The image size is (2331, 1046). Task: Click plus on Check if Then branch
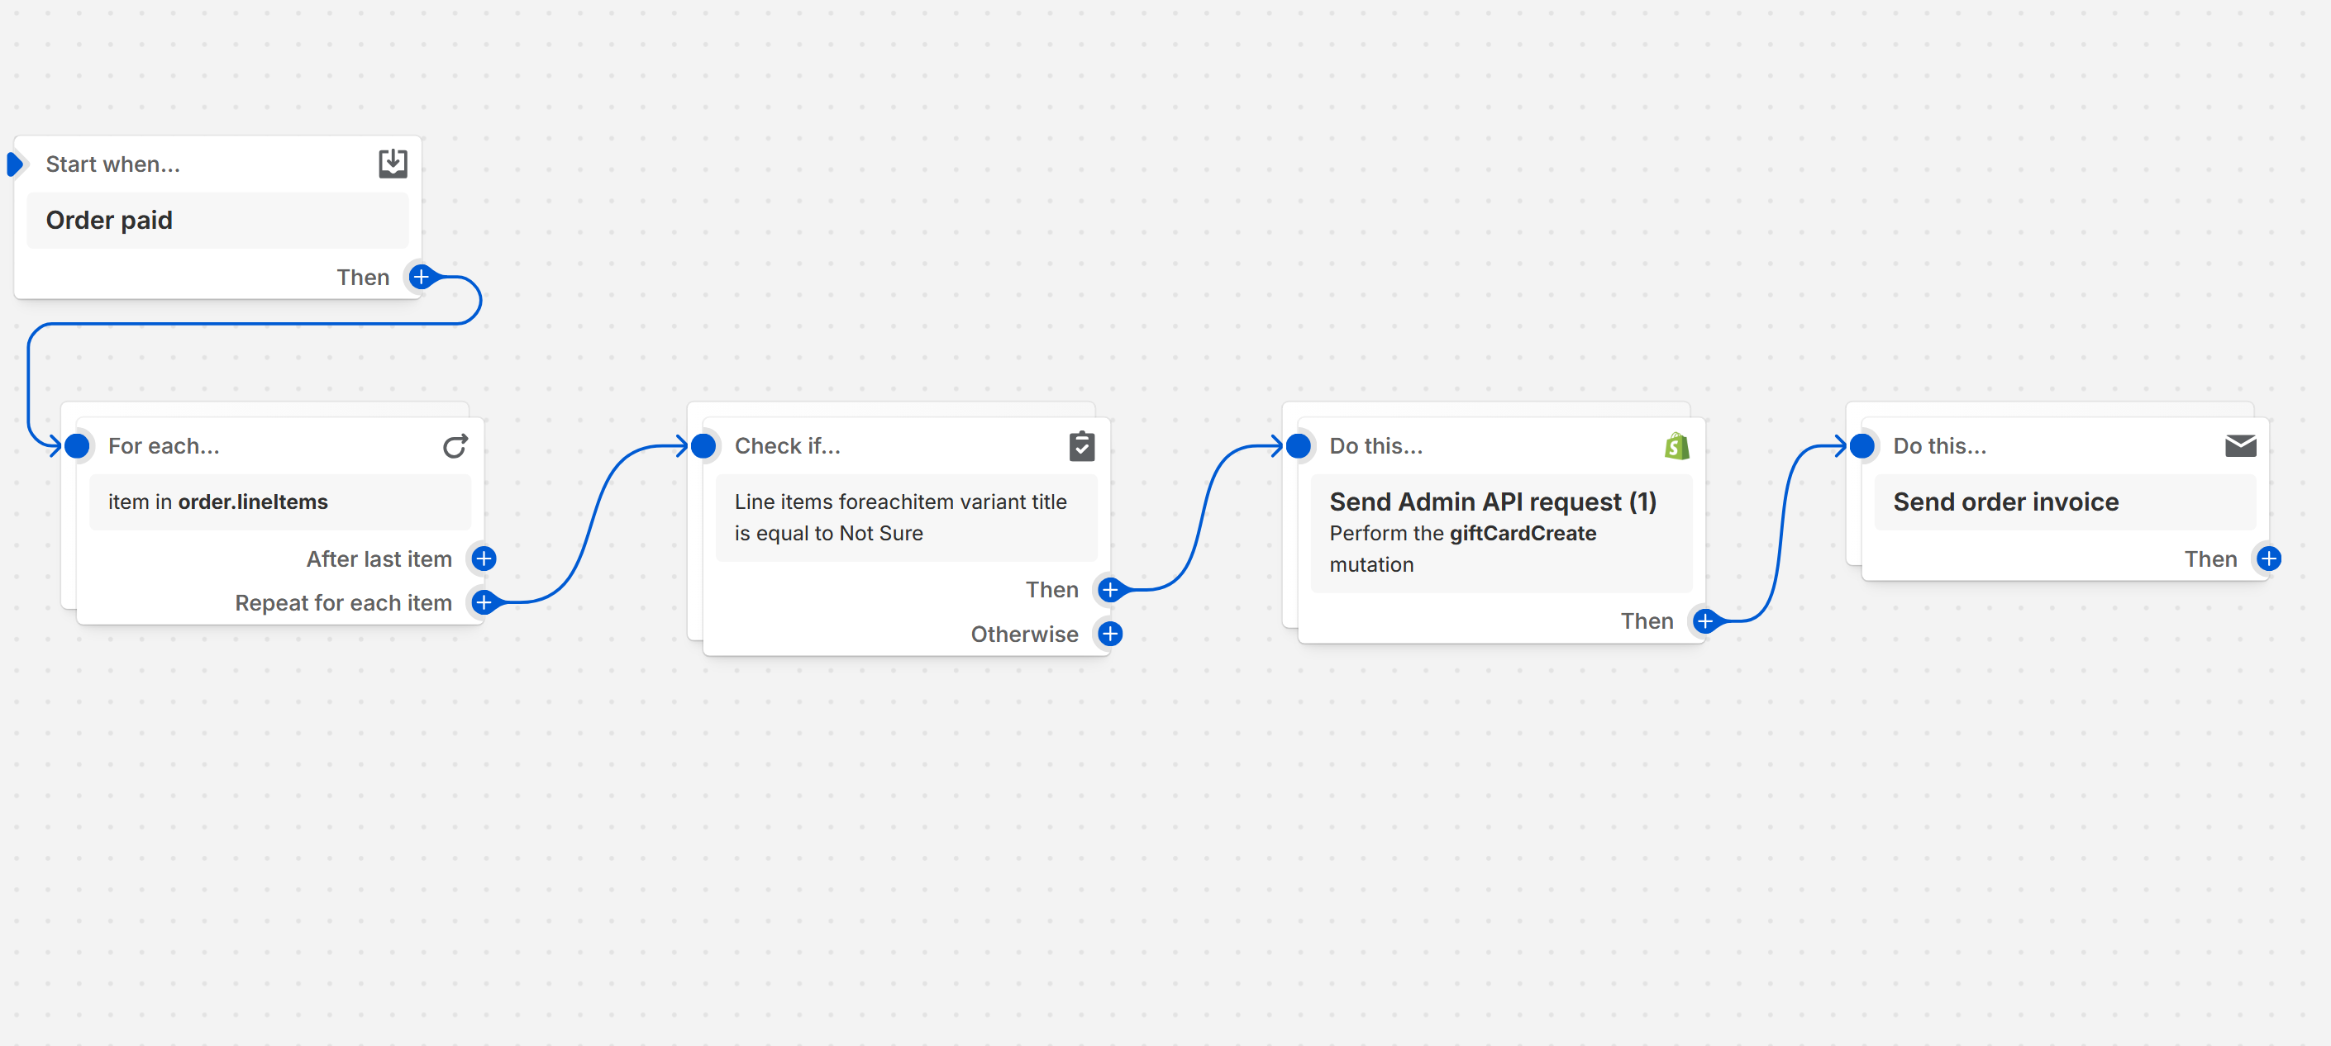1110,590
